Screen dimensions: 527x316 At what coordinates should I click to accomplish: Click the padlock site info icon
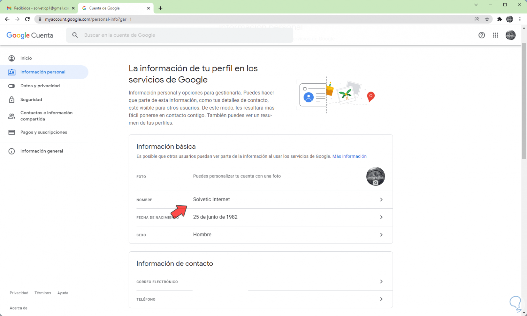point(40,19)
